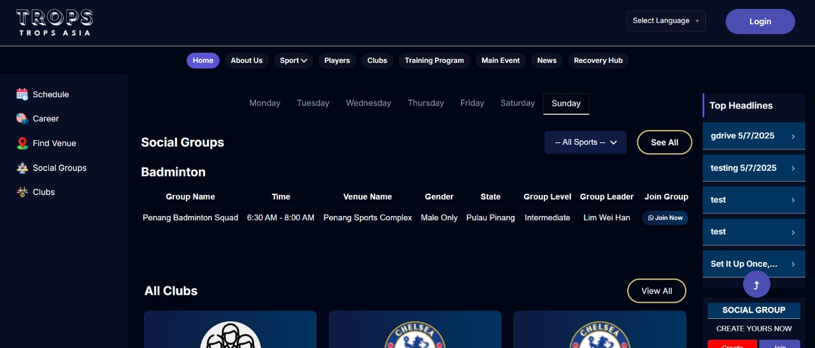Click the Social Groups sidebar icon

pyautogui.click(x=22, y=168)
